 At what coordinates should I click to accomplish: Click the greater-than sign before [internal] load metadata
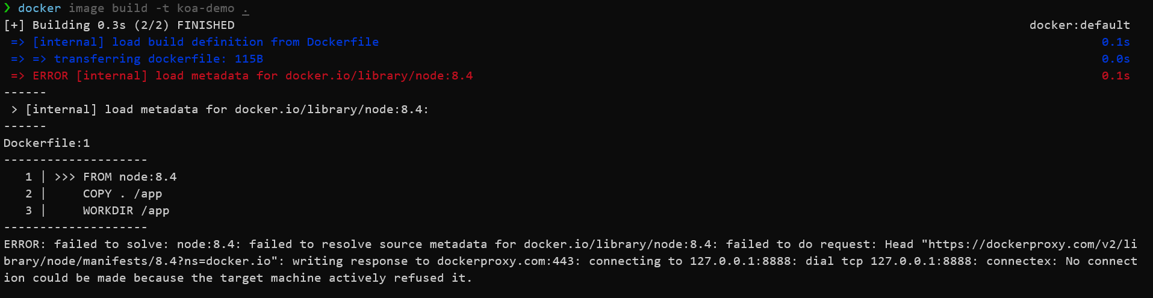click(14, 110)
